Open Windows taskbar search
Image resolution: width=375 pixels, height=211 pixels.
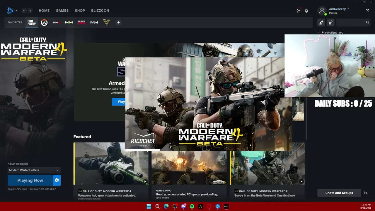[158, 206]
